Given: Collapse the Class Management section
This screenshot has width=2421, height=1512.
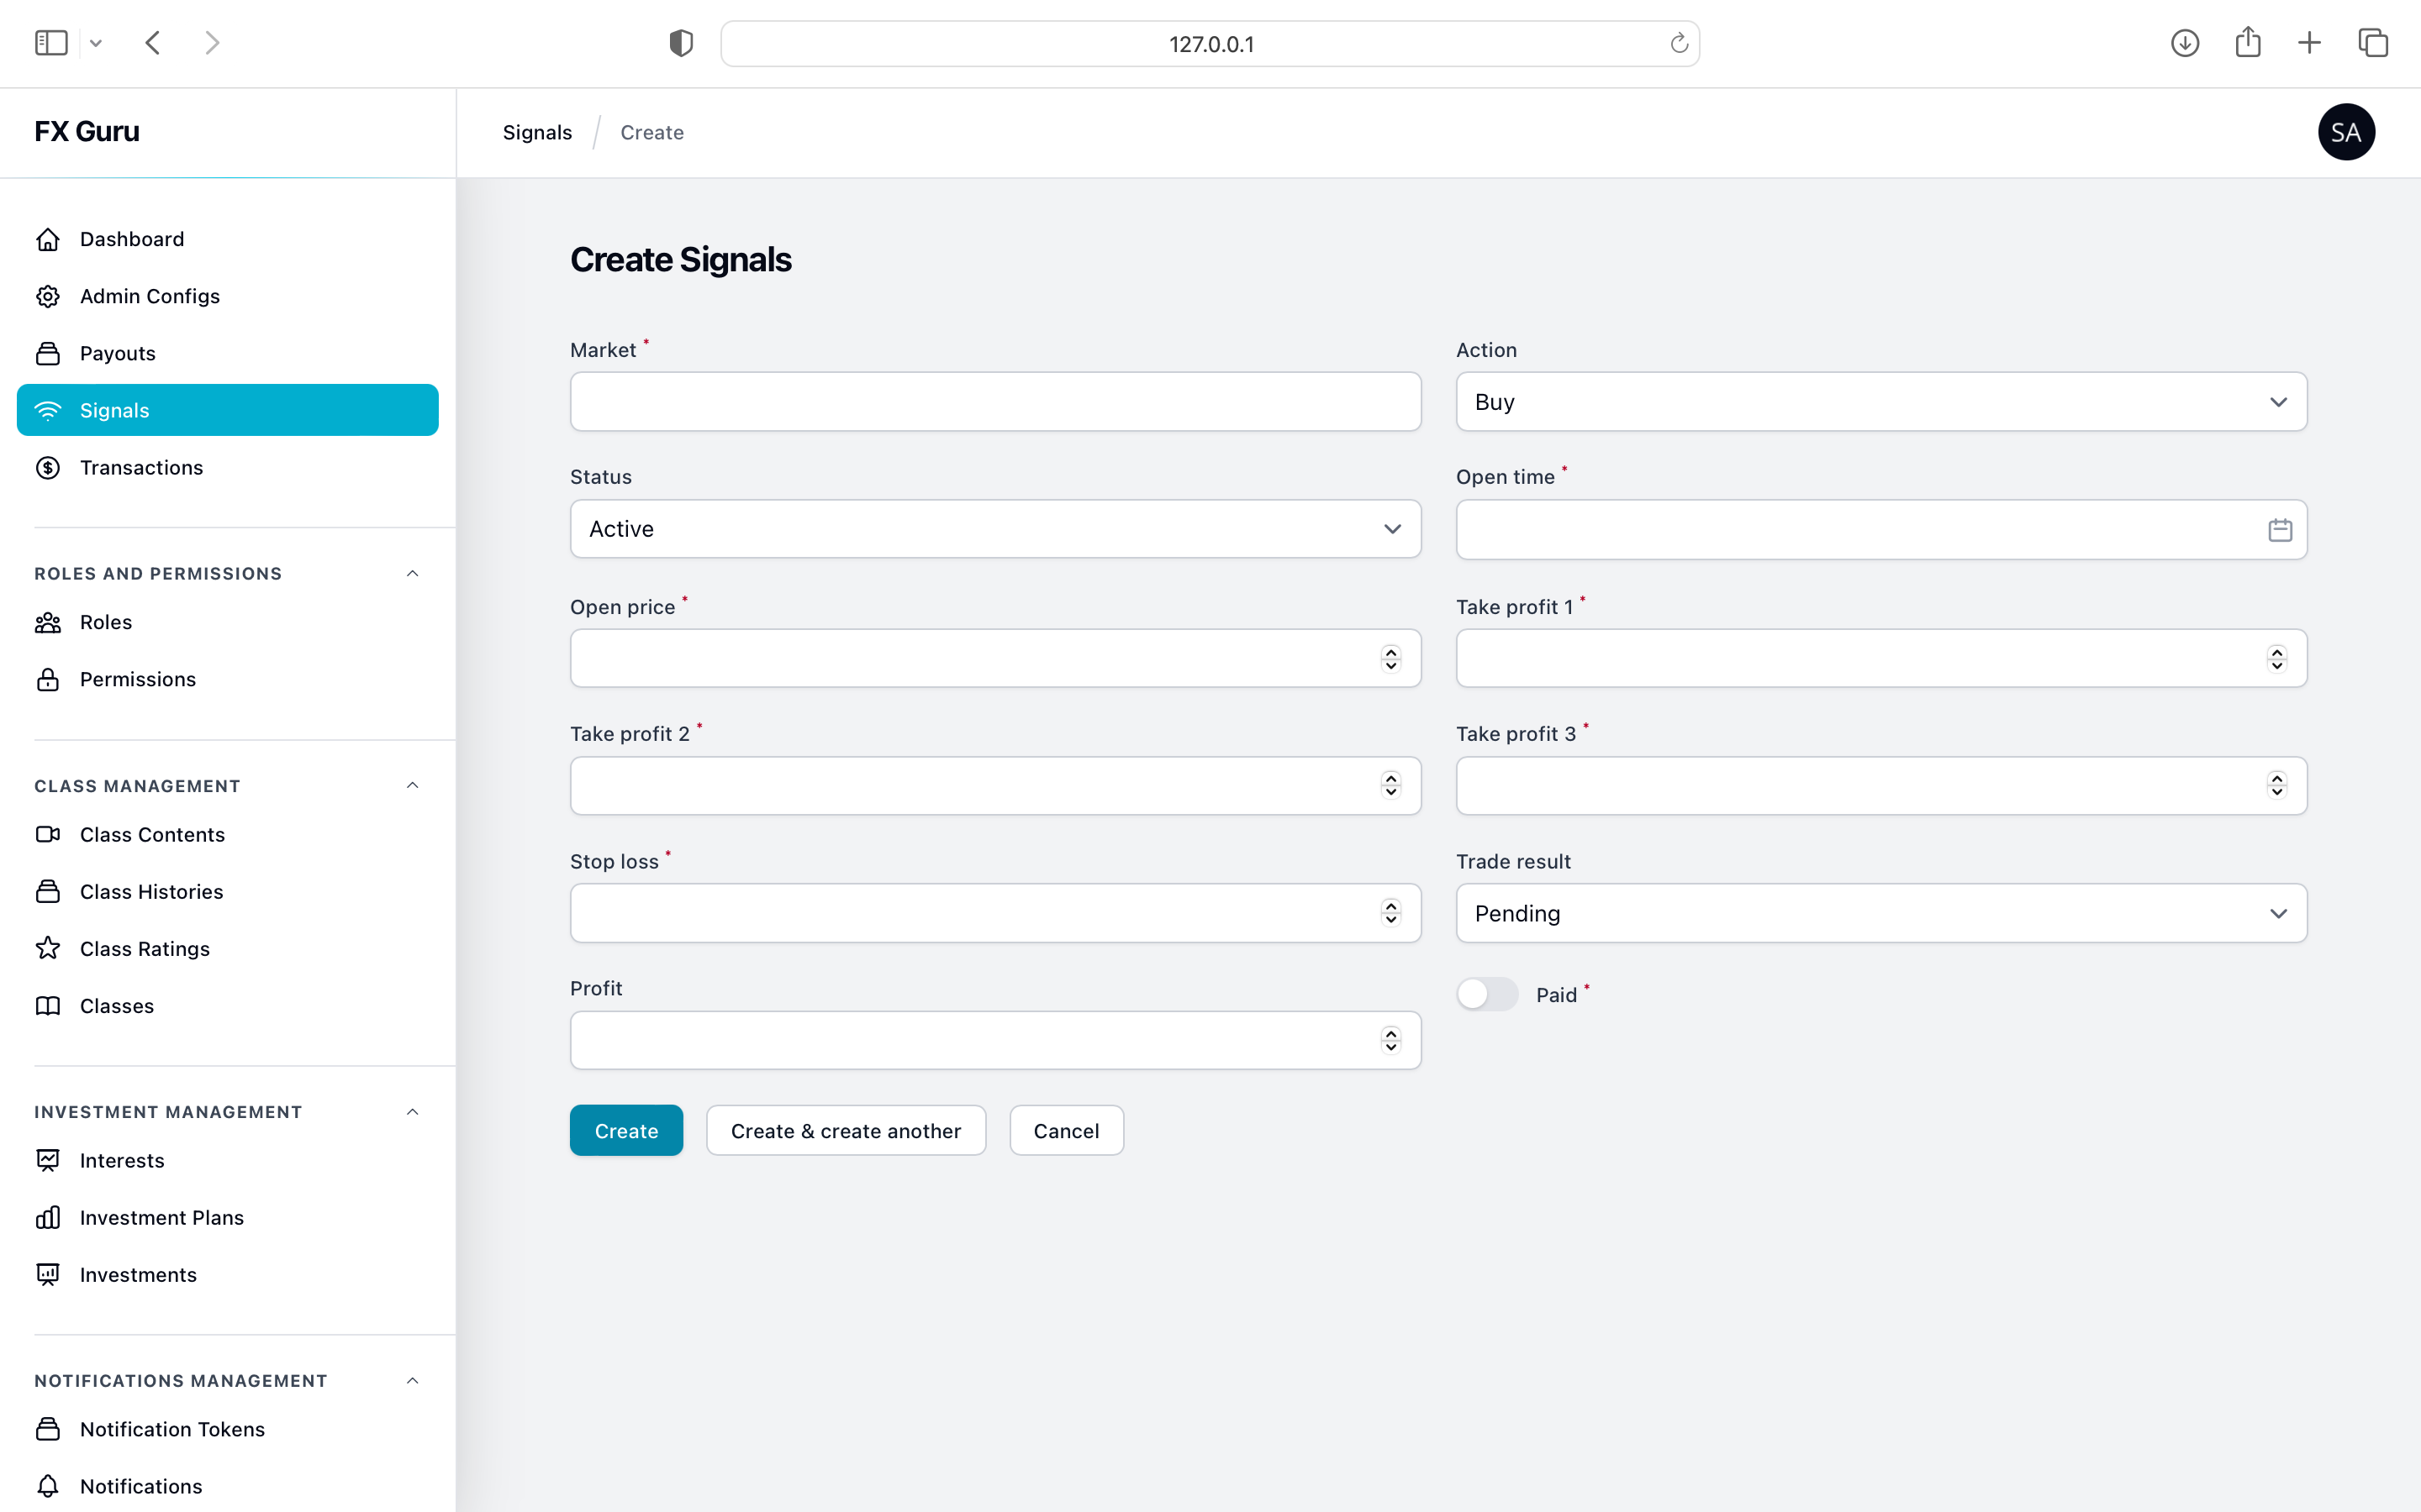Looking at the screenshot, I should tap(412, 785).
